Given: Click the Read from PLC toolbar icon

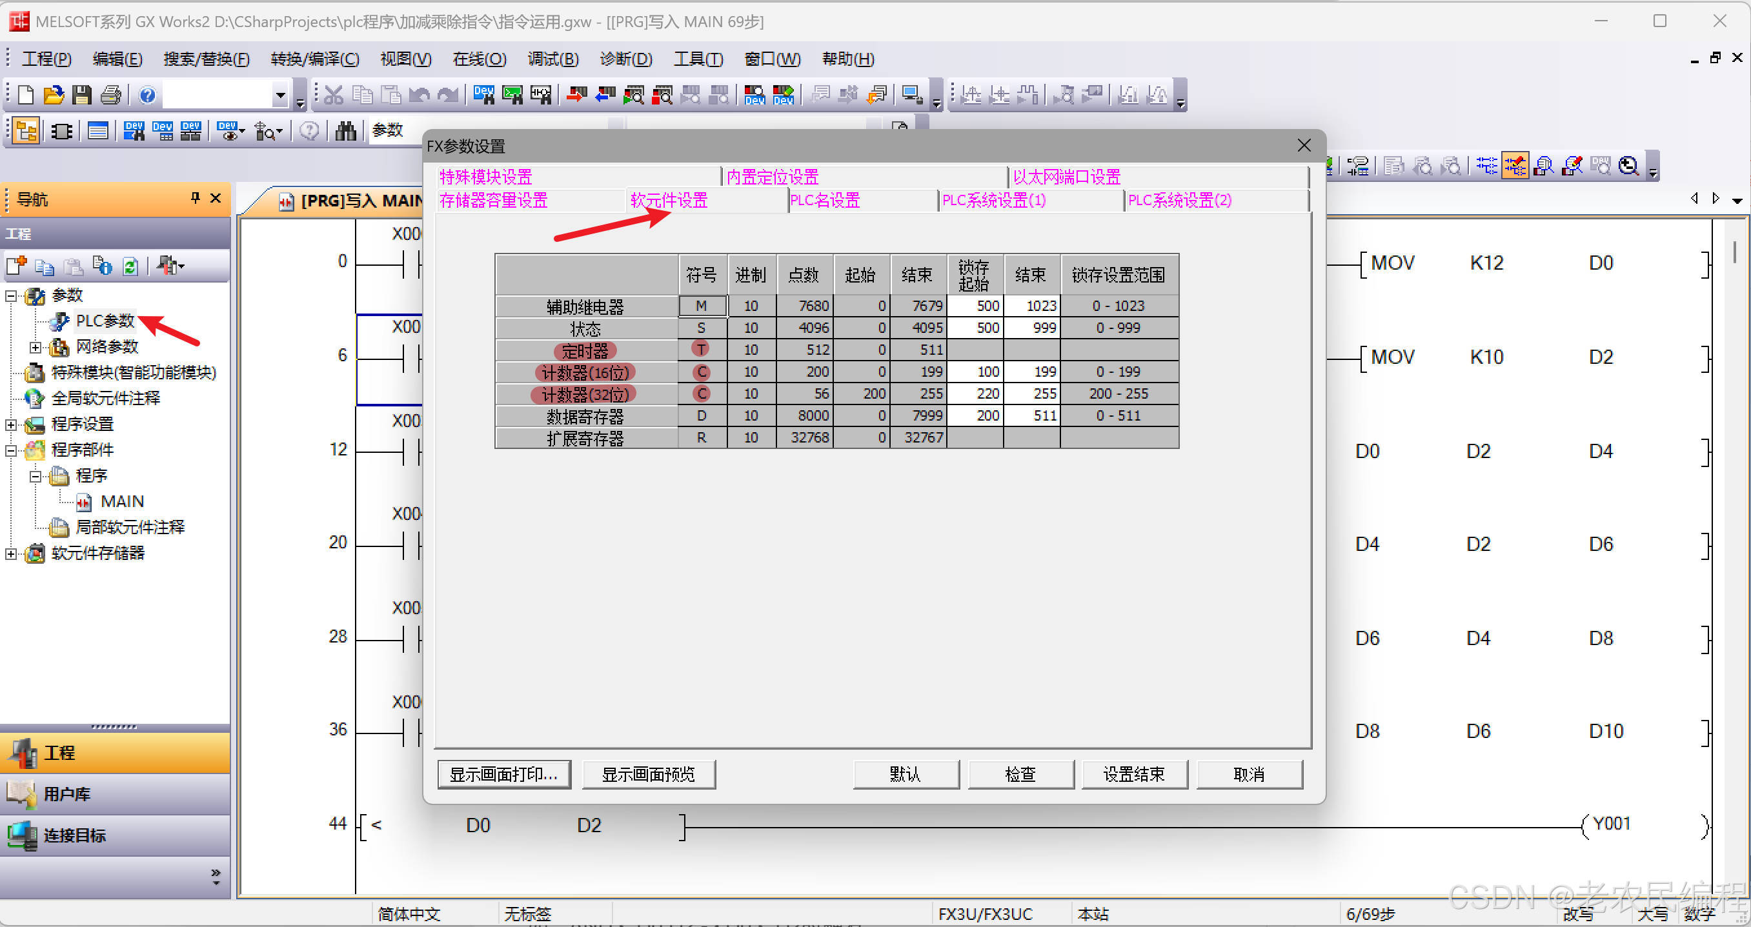Looking at the screenshot, I should point(604,94).
